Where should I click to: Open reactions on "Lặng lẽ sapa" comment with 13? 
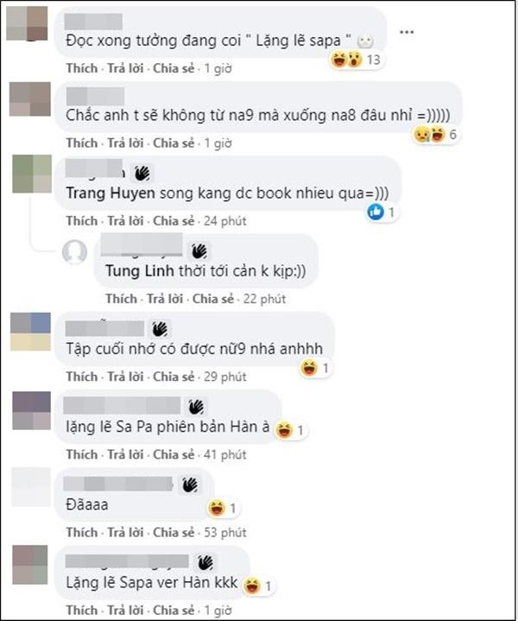(356, 60)
